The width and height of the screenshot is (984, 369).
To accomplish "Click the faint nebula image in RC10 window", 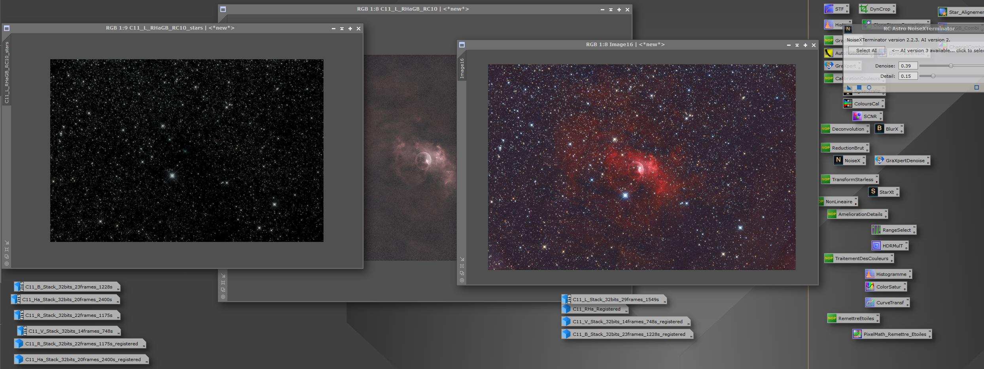I will [410, 158].
